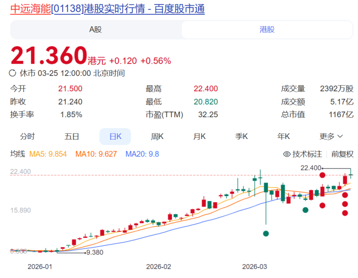Click the green marker dot near mid-March candles
Viewport: 358px width, 278px height.
tap(305, 210)
